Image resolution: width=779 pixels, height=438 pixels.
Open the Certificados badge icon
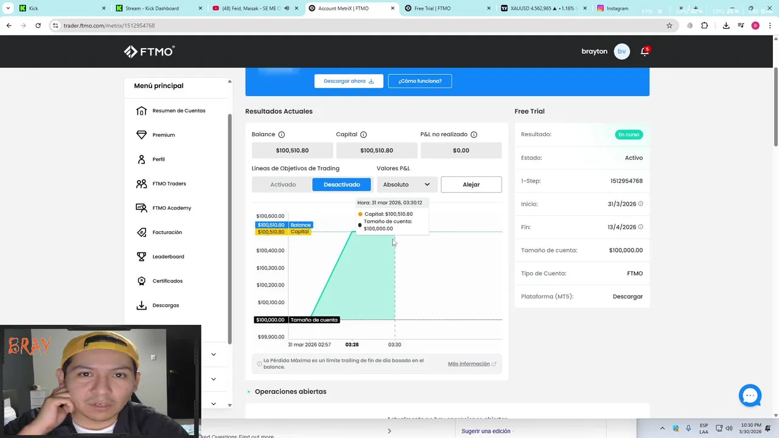click(141, 281)
